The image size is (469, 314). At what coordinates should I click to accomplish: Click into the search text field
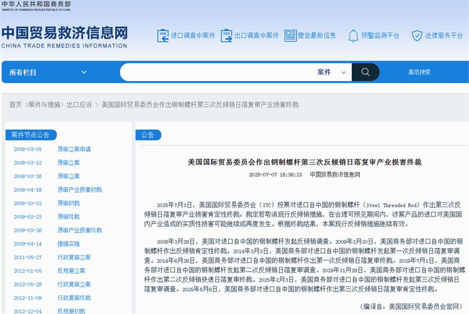point(217,72)
